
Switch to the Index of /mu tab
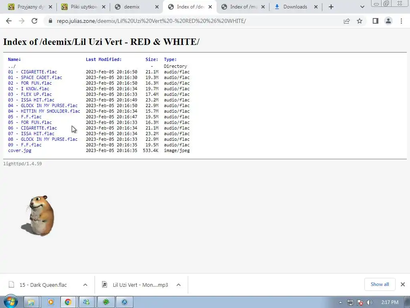pyautogui.click(x=243, y=7)
